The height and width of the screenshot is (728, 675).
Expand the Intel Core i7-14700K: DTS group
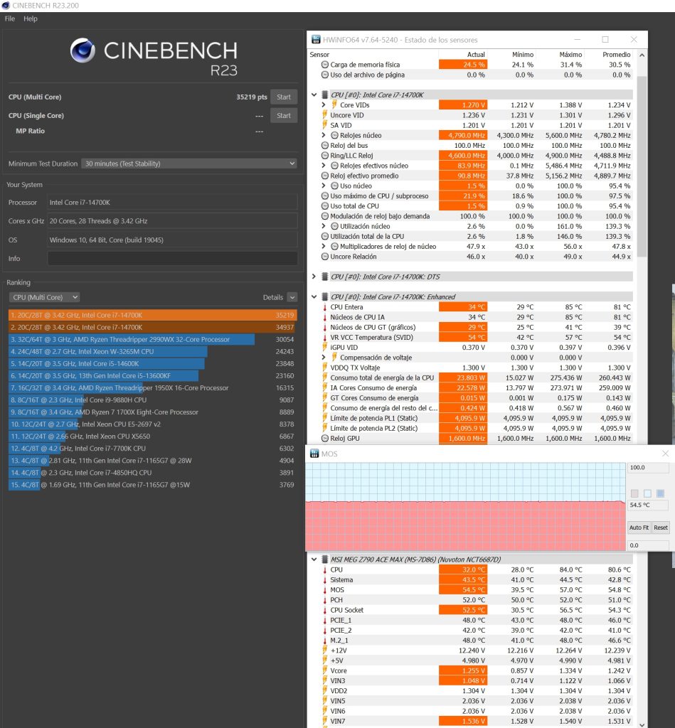coord(314,277)
